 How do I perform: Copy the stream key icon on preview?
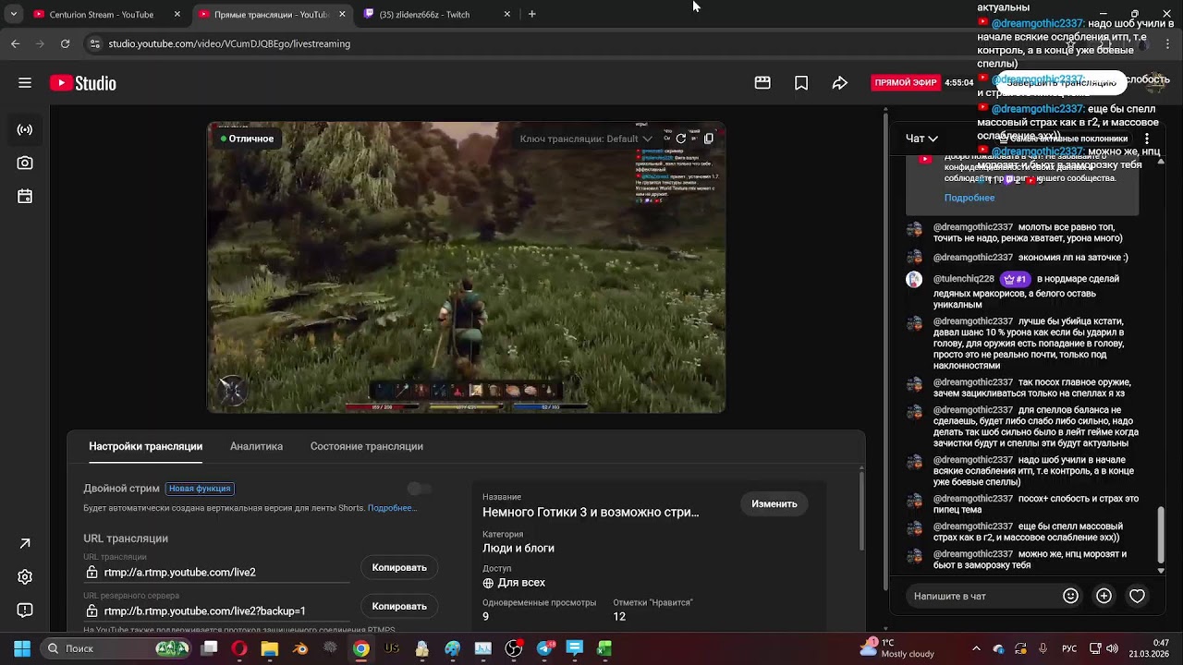click(709, 139)
